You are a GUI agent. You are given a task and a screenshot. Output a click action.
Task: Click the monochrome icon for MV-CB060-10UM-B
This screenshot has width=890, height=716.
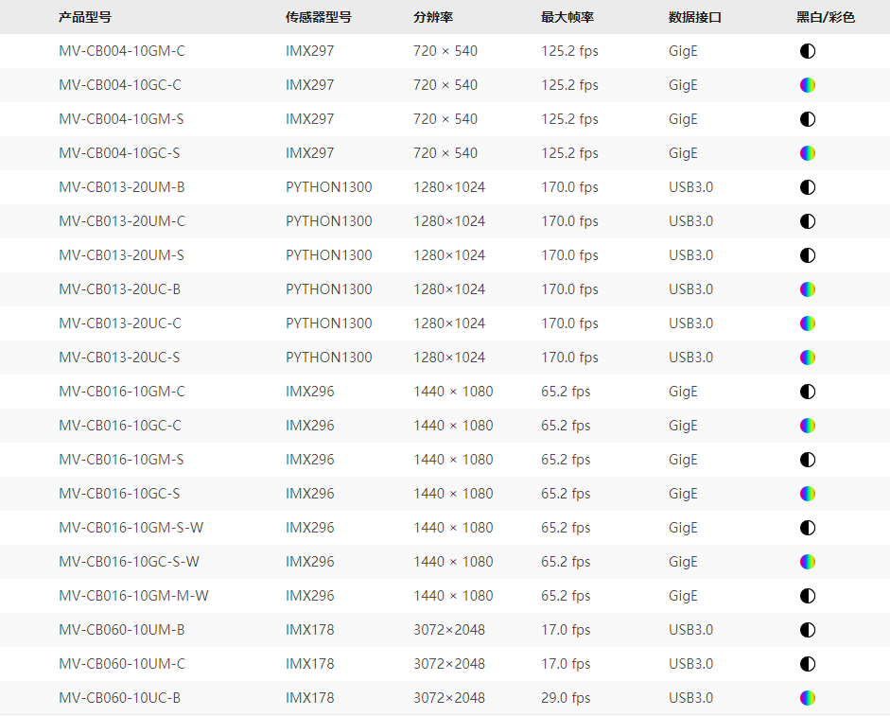(807, 630)
